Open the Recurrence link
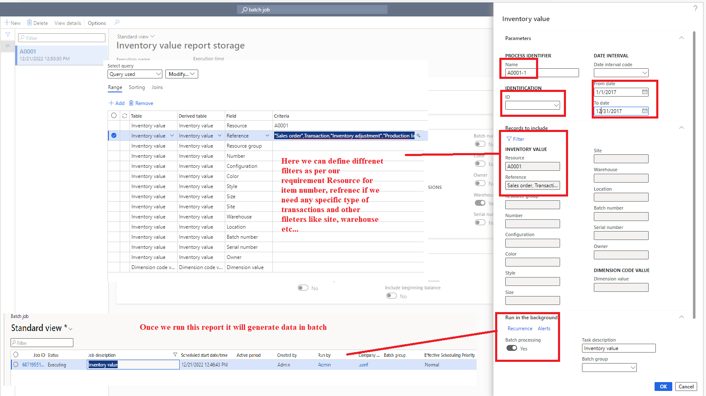 pyautogui.click(x=520, y=328)
